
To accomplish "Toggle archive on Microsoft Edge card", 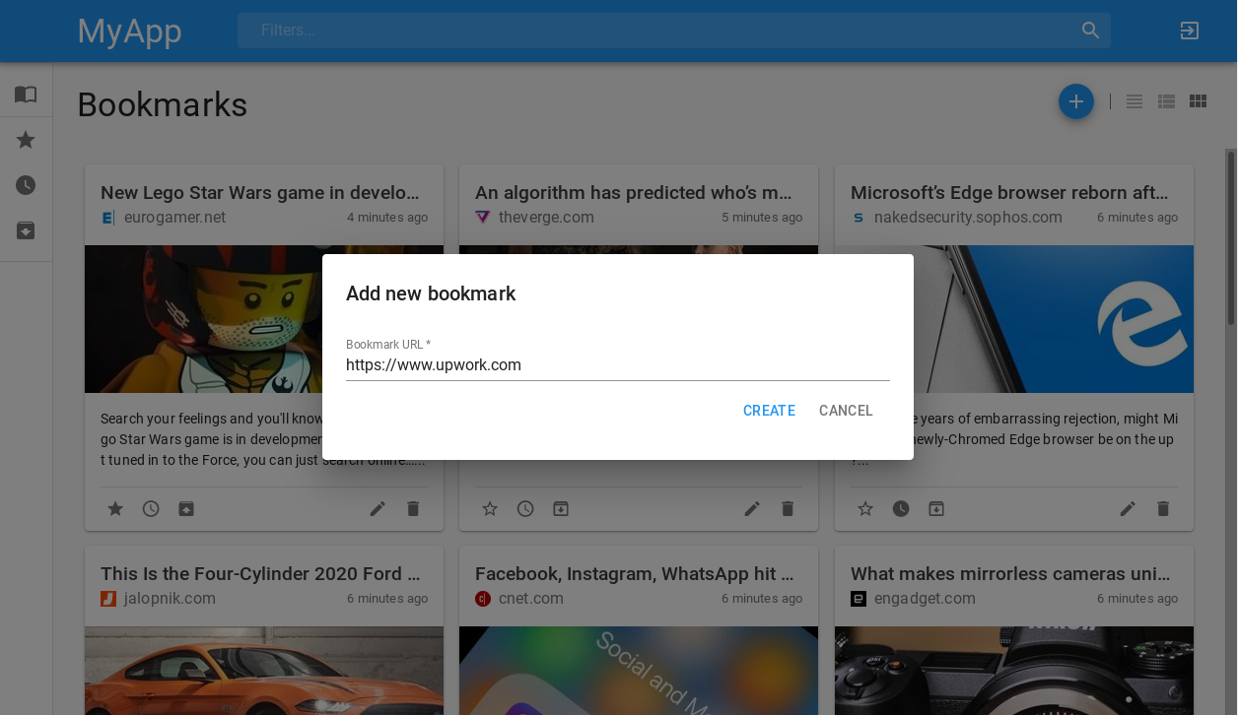I will pos(936,509).
